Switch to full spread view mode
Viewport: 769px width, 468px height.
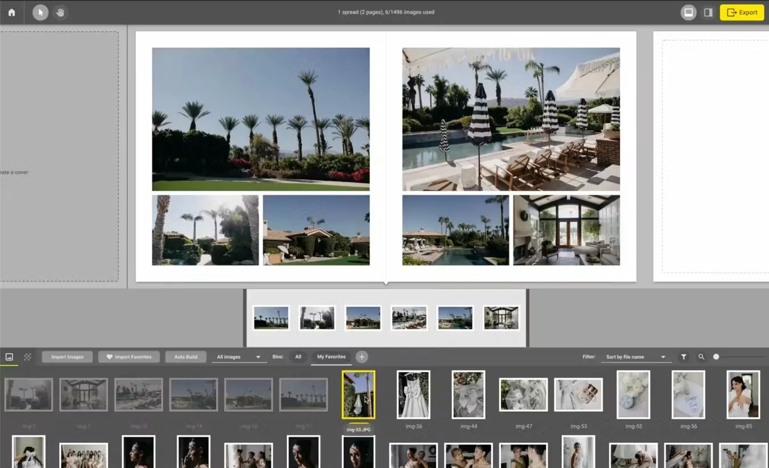tap(689, 12)
